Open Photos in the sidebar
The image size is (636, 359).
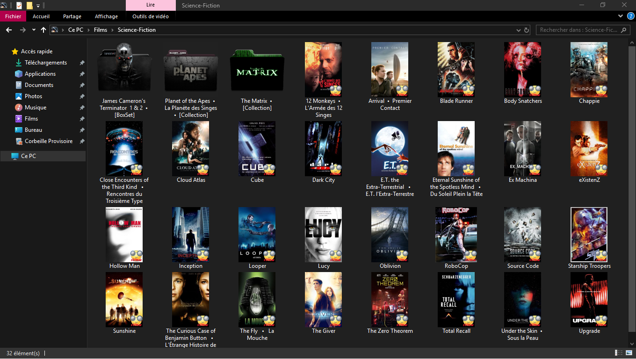(x=33, y=96)
